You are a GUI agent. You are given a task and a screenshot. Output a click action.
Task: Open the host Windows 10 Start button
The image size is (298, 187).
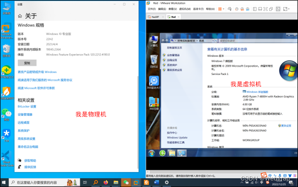(4, 182)
